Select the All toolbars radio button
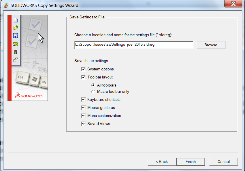Screen dimensions: 245x171 pos(93,85)
